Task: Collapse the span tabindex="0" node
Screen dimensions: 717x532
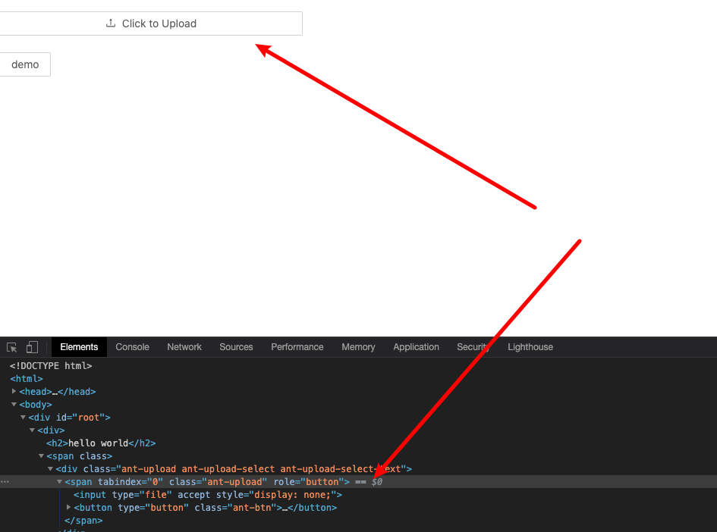Action: [x=59, y=481]
